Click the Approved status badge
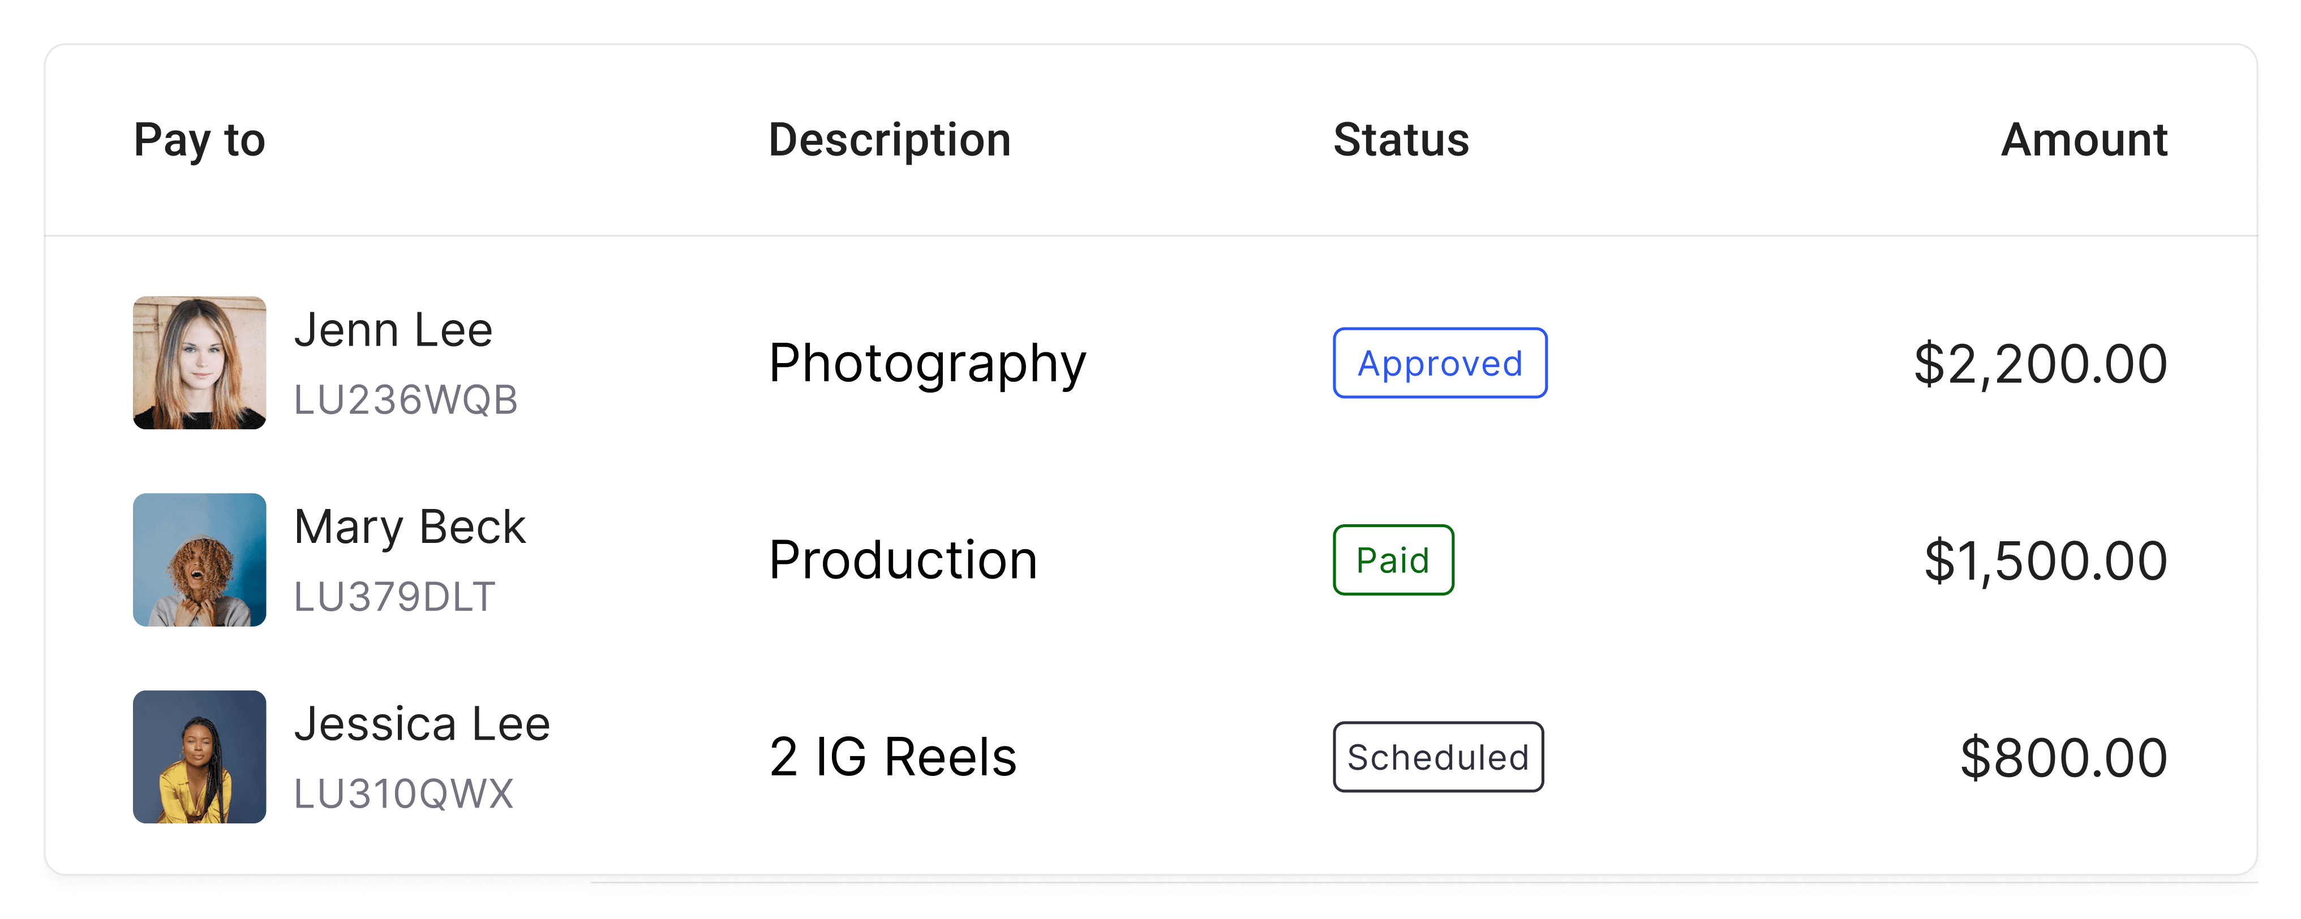Viewport: 2301px width, 919px height. [x=1439, y=363]
